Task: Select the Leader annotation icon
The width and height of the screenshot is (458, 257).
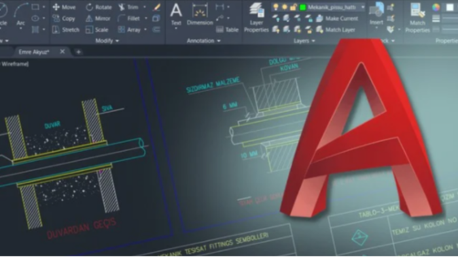Action: 220,18
